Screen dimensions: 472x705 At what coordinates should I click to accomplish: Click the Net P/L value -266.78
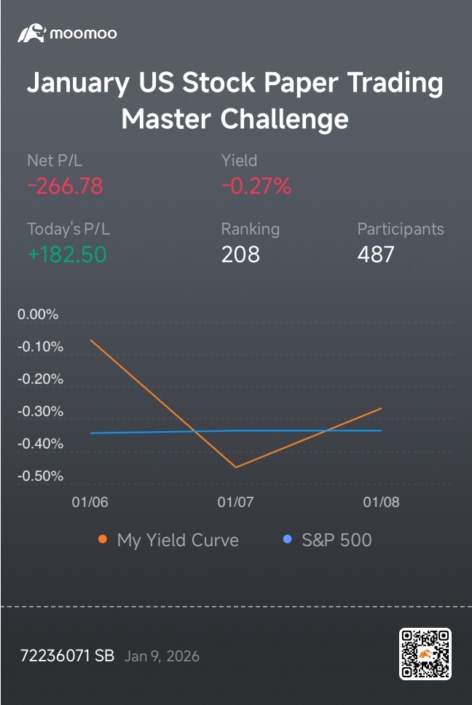[x=65, y=186]
